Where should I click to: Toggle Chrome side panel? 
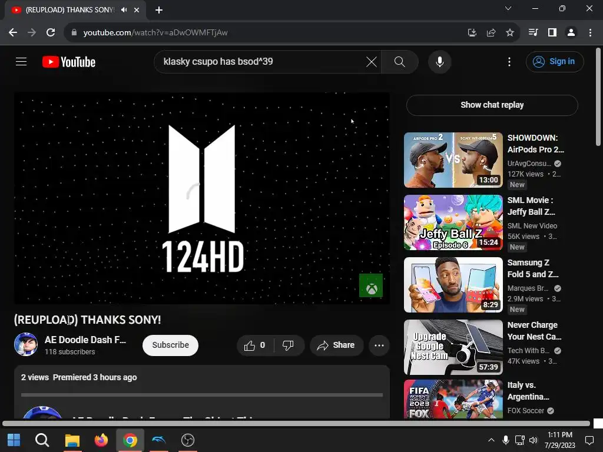click(552, 33)
